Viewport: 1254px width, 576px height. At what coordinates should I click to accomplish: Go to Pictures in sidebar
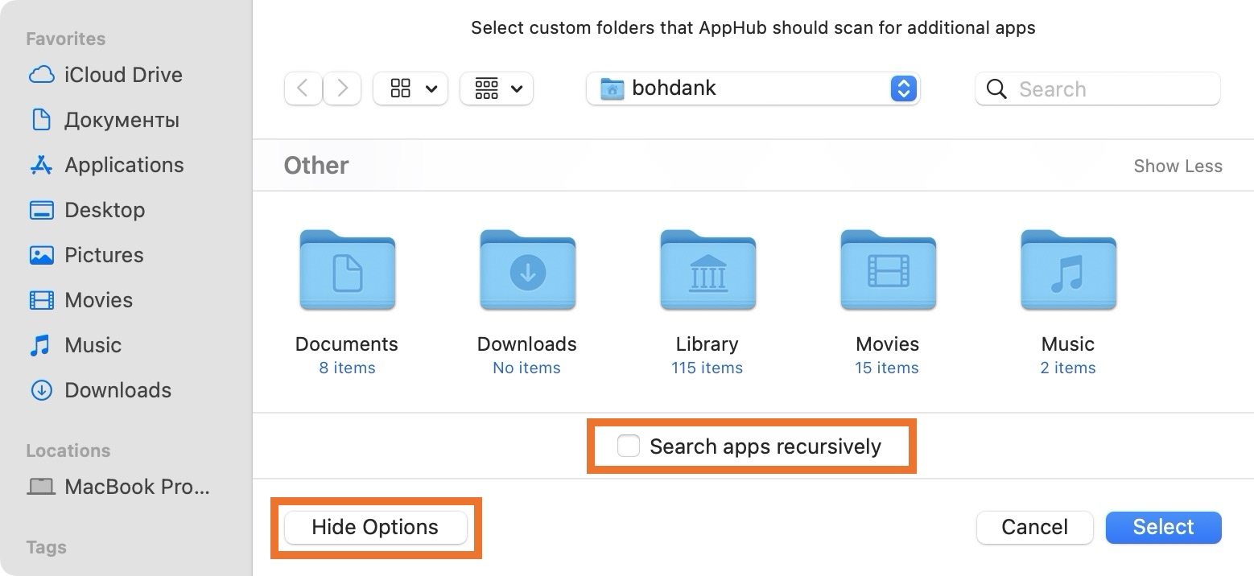[104, 255]
